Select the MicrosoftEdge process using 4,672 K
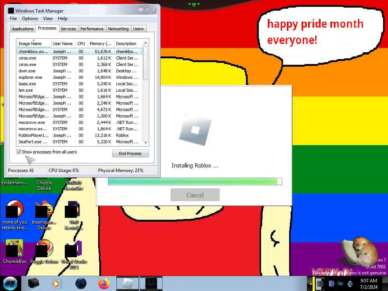388x291 pixels. (79, 110)
